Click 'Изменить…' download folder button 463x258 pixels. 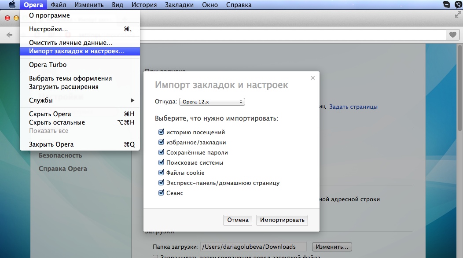point(332,247)
